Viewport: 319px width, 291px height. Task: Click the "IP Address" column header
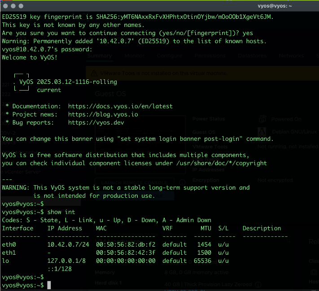click(x=65, y=228)
